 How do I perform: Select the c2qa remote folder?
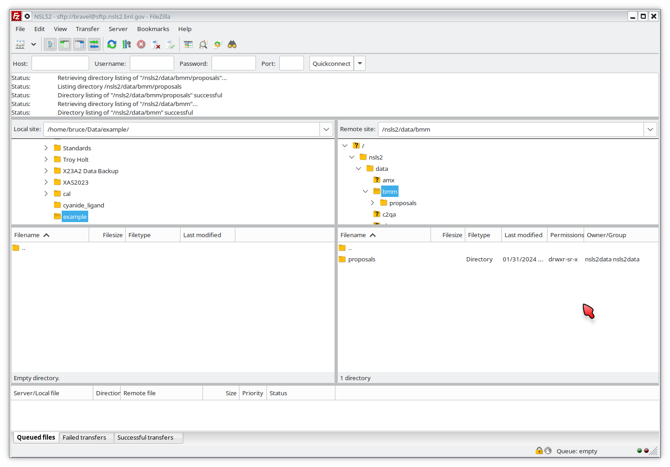click(x=389, y=214)
